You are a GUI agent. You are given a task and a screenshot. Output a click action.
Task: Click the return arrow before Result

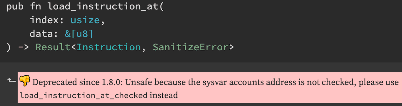pyautogui.click(x=24, y=47)
